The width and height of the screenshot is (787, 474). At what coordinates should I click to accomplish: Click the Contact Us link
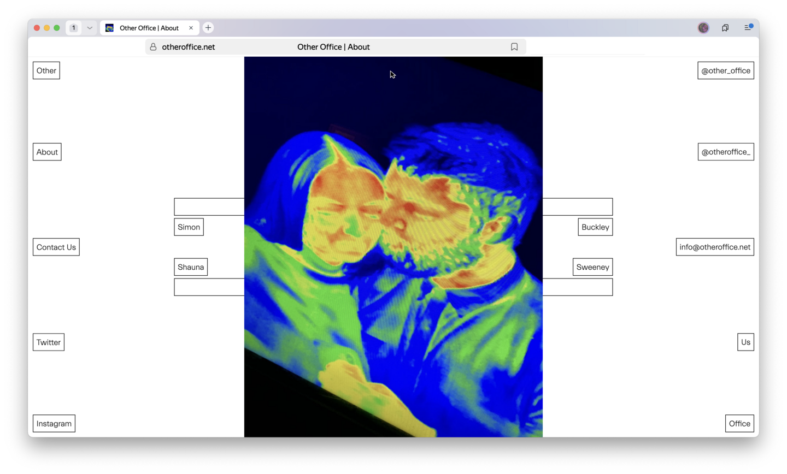coord(56,247)
